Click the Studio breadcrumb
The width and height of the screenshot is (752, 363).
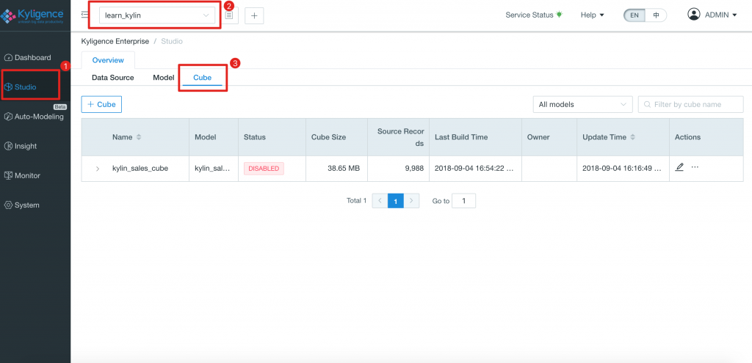point(172,41)
